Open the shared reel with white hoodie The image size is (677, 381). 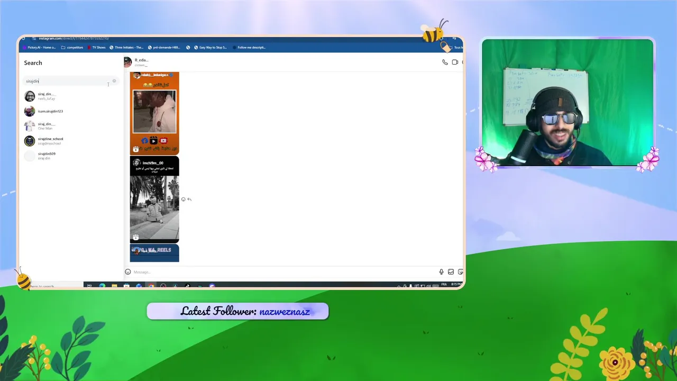point(154,113)
